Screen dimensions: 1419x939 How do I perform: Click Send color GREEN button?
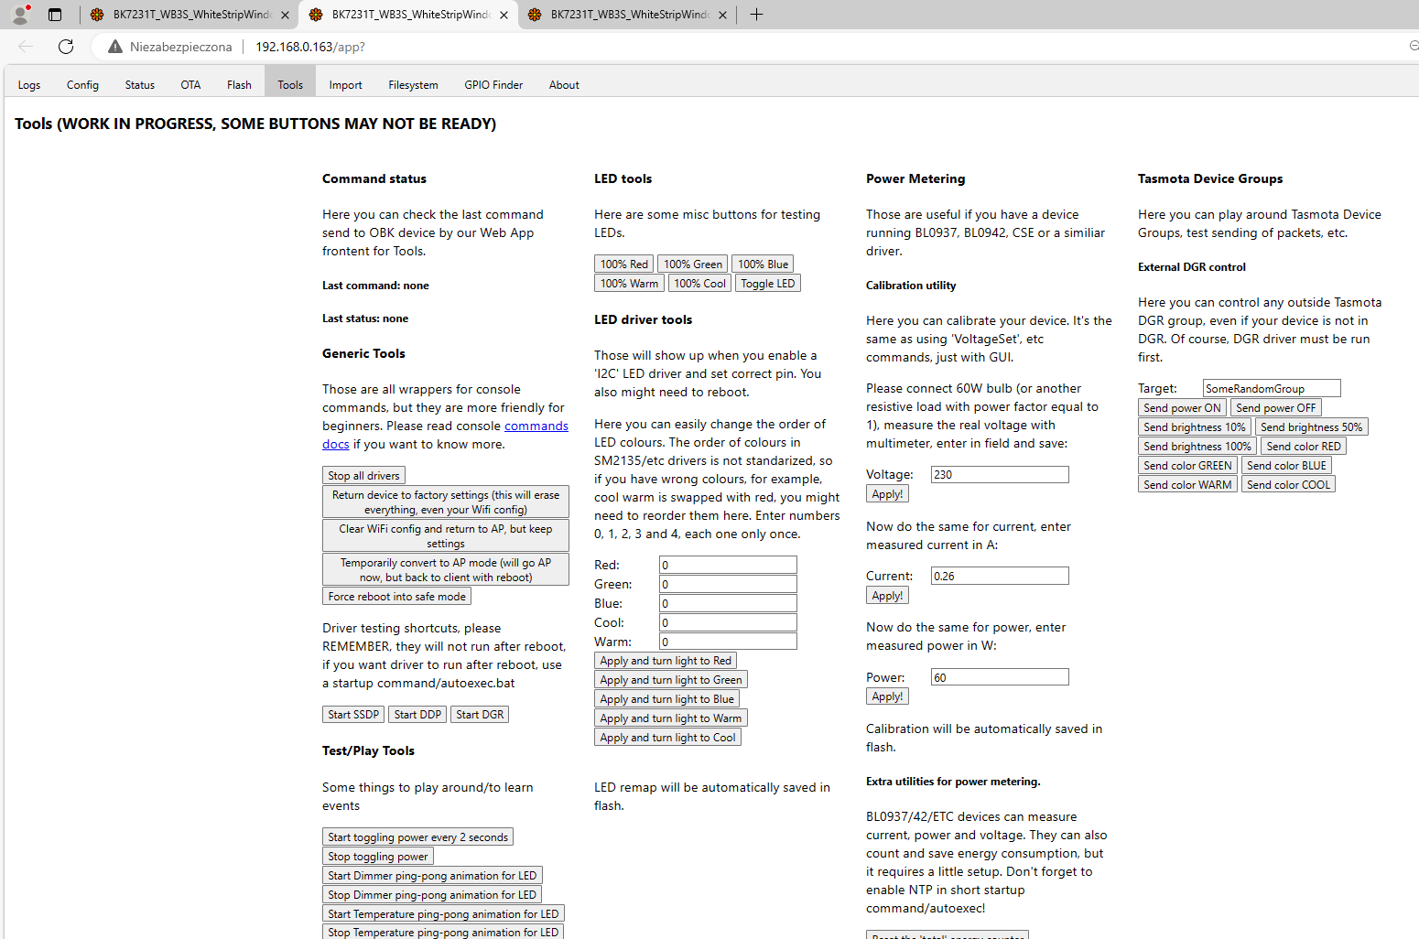coord(1187,466)
